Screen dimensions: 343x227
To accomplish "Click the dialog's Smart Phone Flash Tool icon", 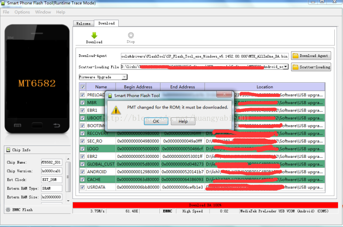I will 110,96.
